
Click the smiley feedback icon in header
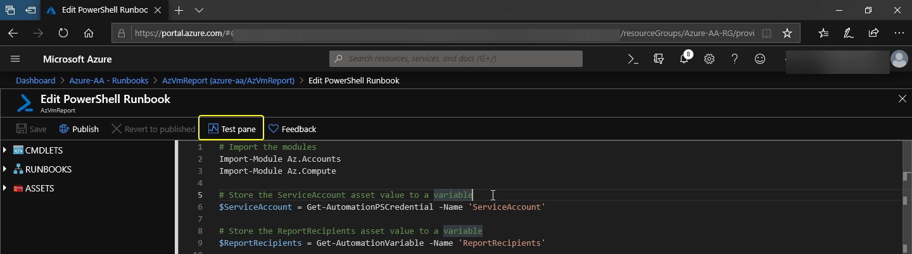click(760, 59)
